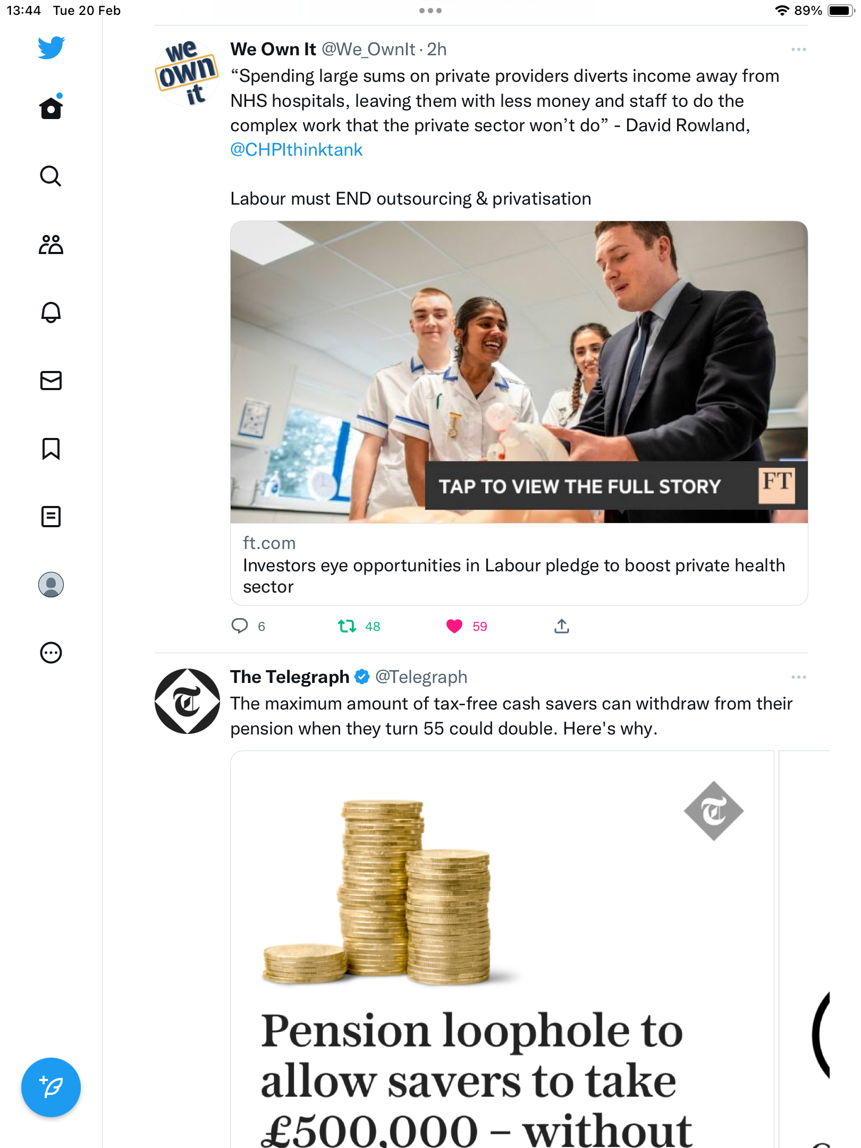861x1148 pixels.
Task: Open the @CHPIthinktank mention link
Action: [x=296, y=150]
